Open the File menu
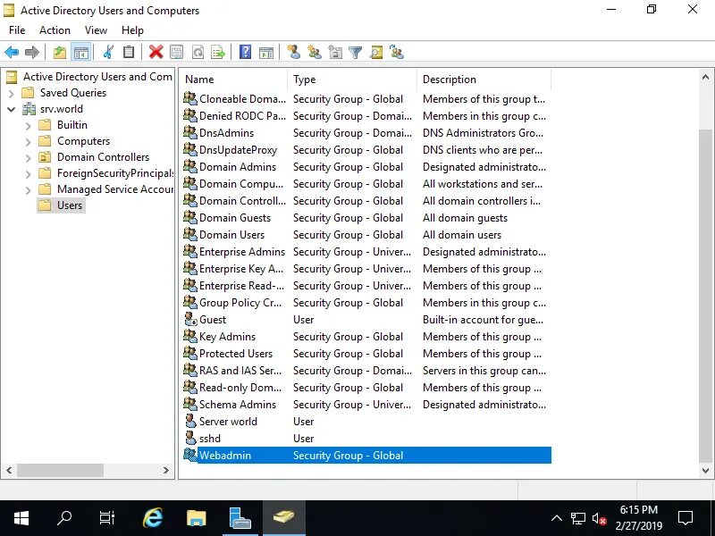The height and width of the screenshot is (536, 715). pyautogui.click(x=17, y=30)
